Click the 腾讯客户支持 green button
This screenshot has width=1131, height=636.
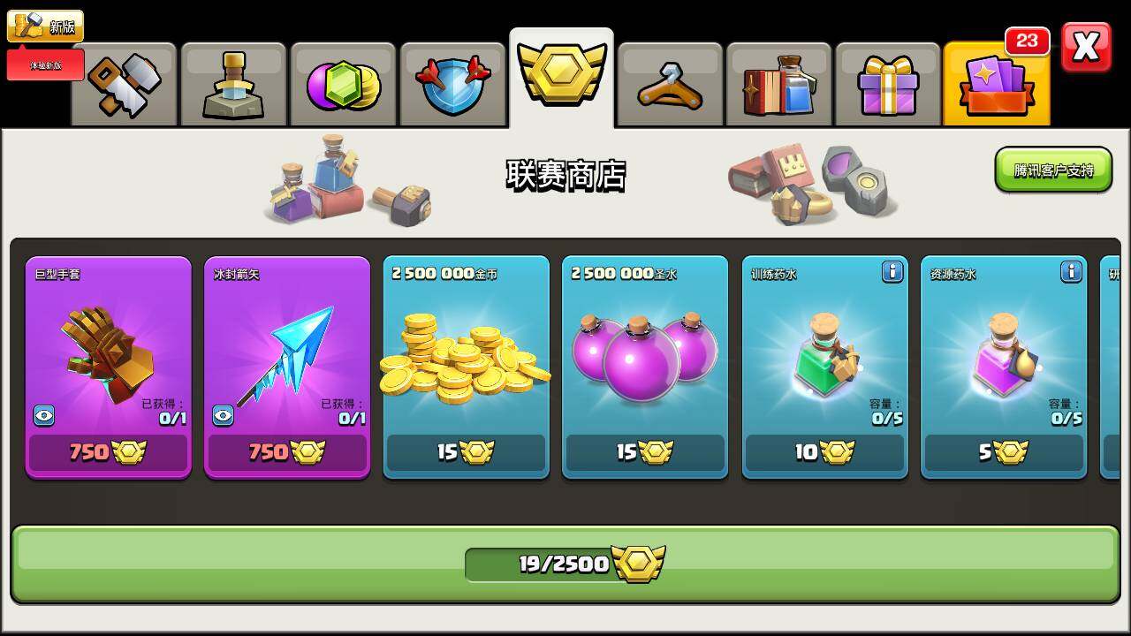(1053, 170)
